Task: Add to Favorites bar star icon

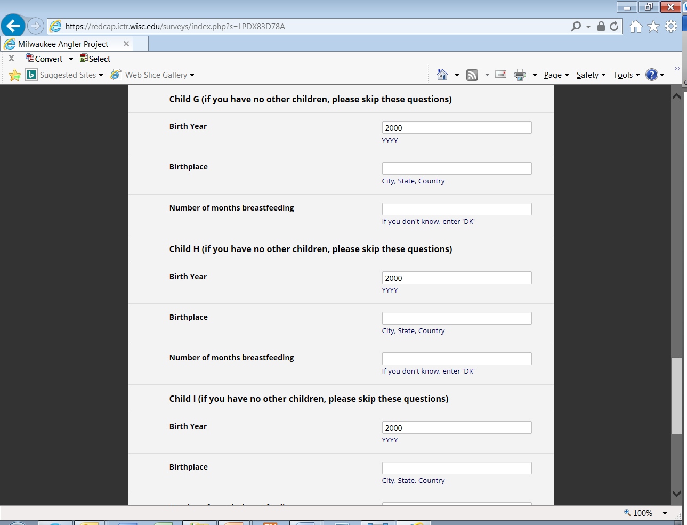Action: click(x=15, y=75)
